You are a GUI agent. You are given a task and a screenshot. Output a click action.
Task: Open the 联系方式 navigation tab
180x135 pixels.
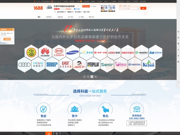click(91, 17)
